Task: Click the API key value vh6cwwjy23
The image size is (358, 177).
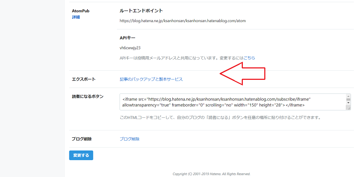Action: [130, 48]
